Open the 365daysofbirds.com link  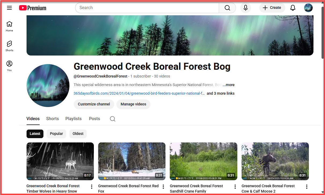139,93
